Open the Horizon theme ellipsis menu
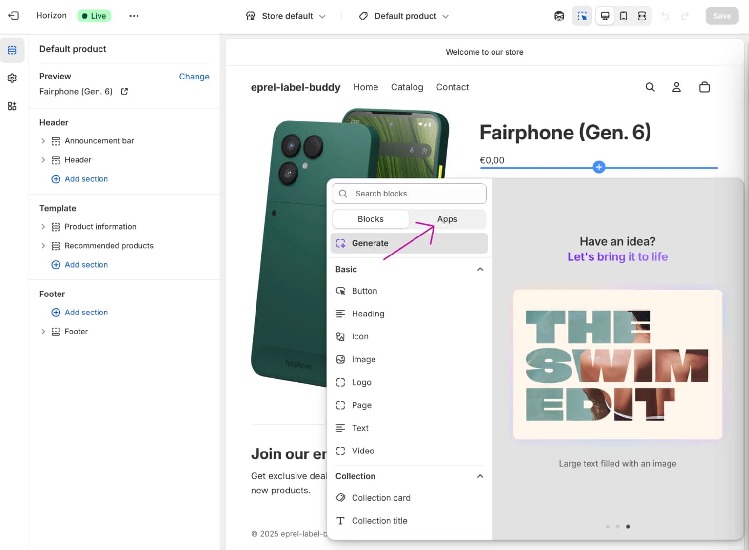 (x=134, y=16)
